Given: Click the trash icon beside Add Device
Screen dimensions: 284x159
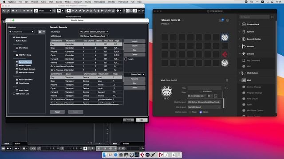Looking at the screenshot, I should pyautogui.click(x=40, y=32).
